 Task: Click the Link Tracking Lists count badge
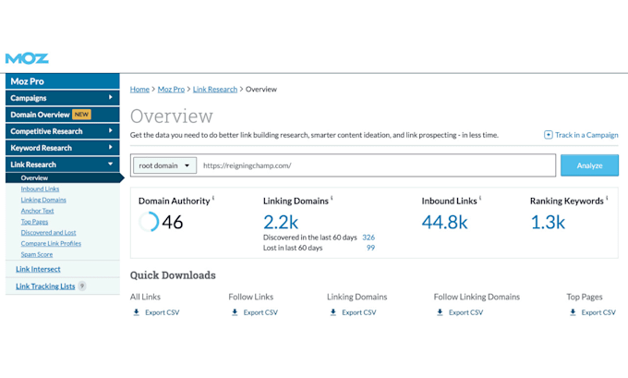(81, 286)
